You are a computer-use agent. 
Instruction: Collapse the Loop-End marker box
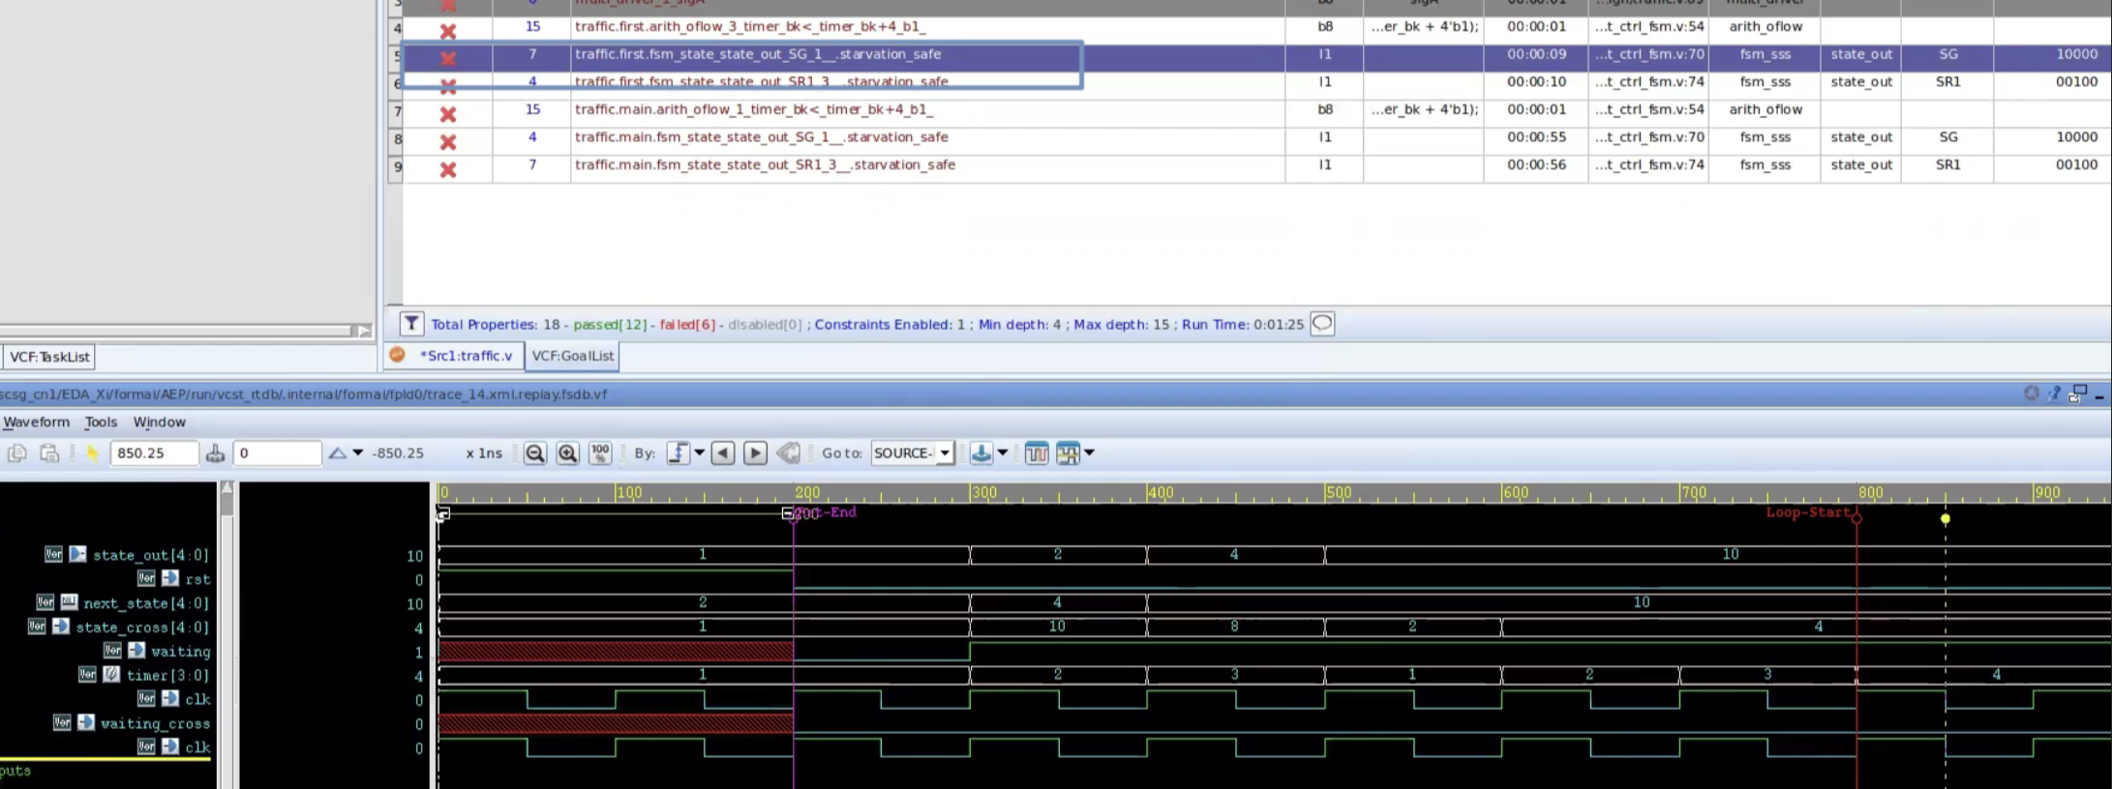(x=787, y=513)
